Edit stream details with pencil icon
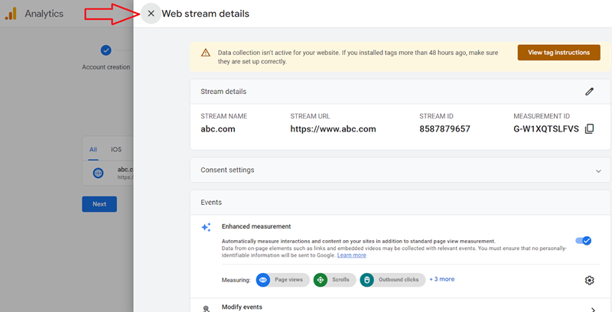Screen dimensions: 612x312 click(x=589, y=92)
